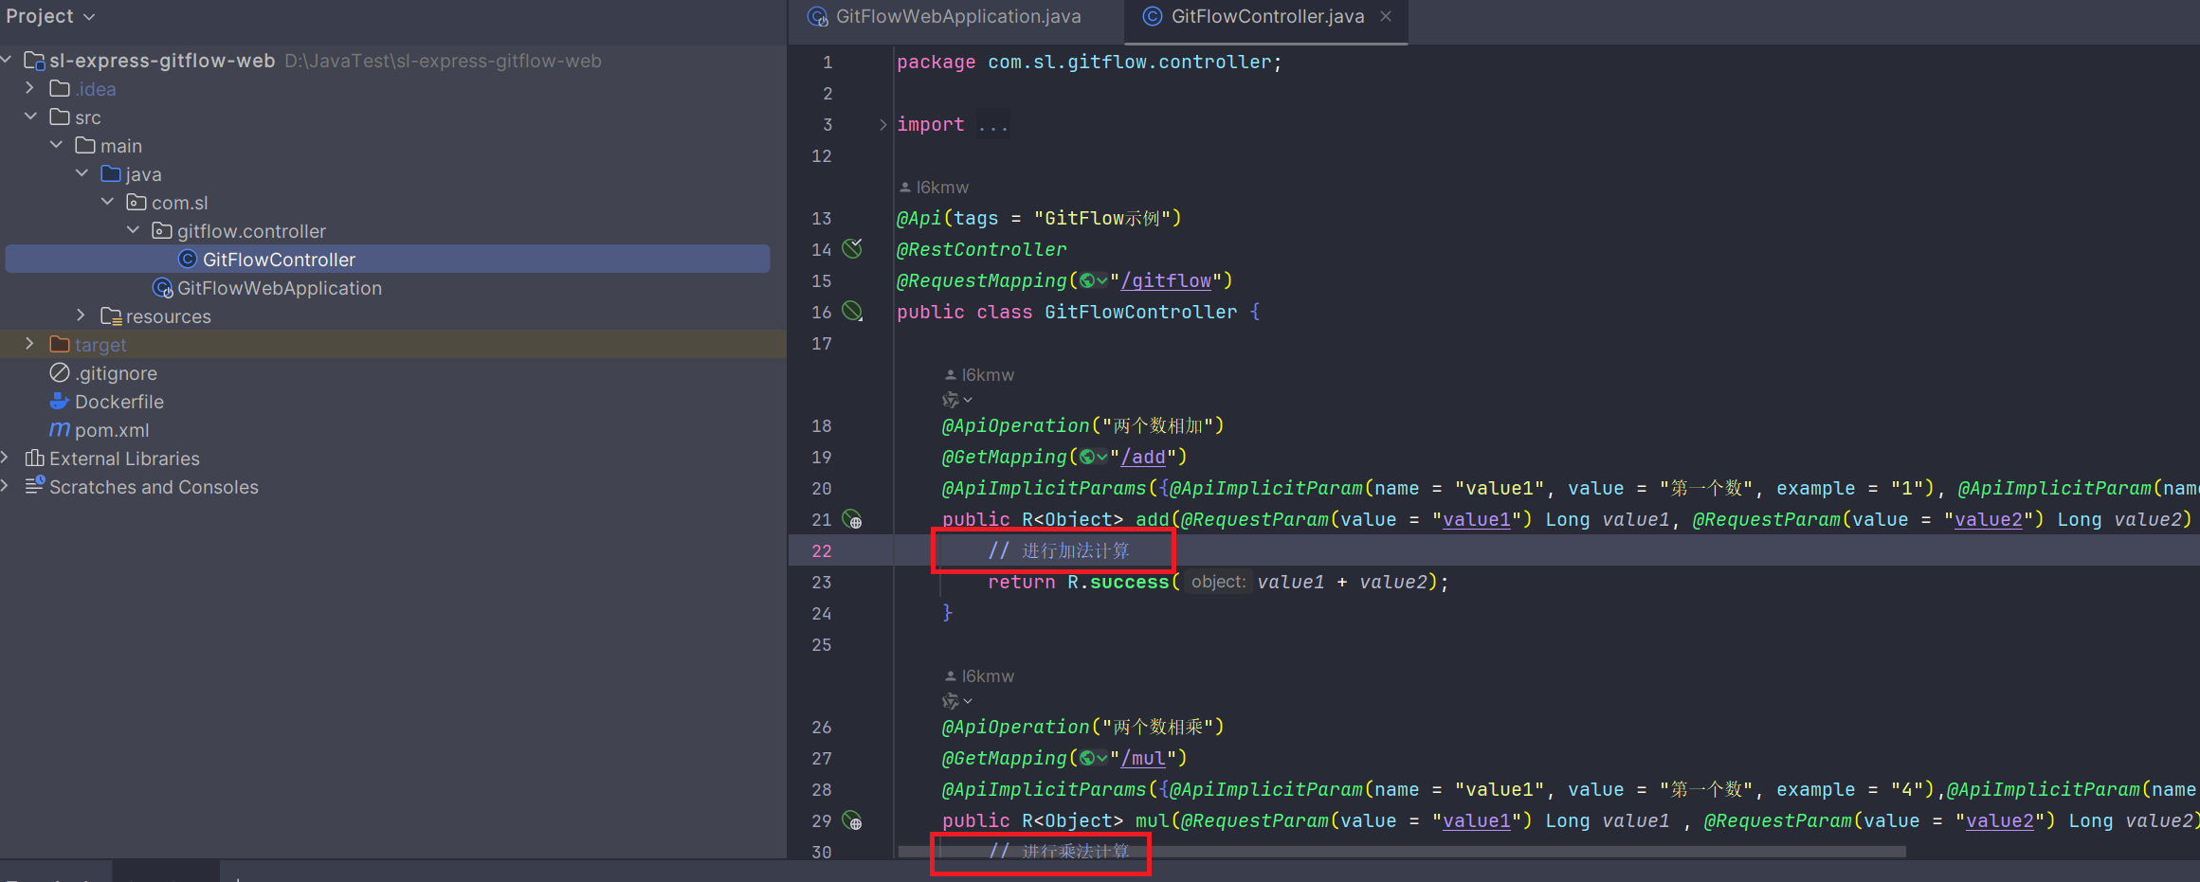Image resolution: width=2200 pixels, height=882 pixels.
Task: Click the main folder icon
Action: pos(85,145)
